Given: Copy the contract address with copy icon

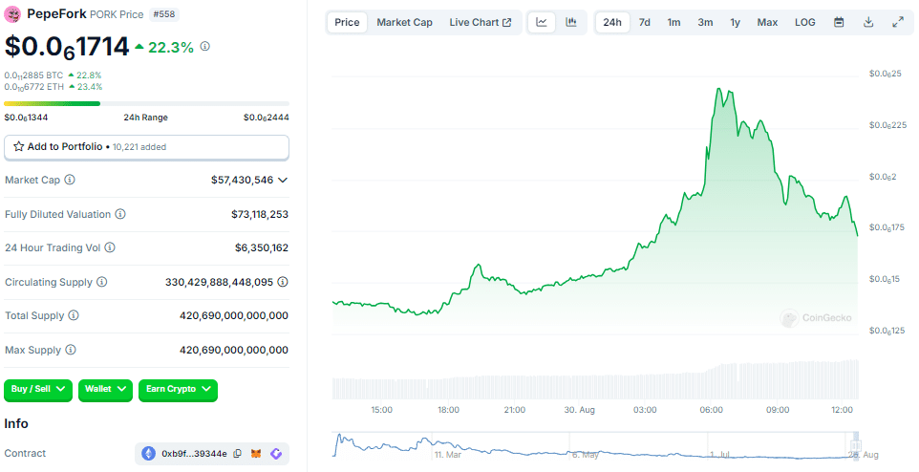Looking at the screenshot, I should pos(237,453).
